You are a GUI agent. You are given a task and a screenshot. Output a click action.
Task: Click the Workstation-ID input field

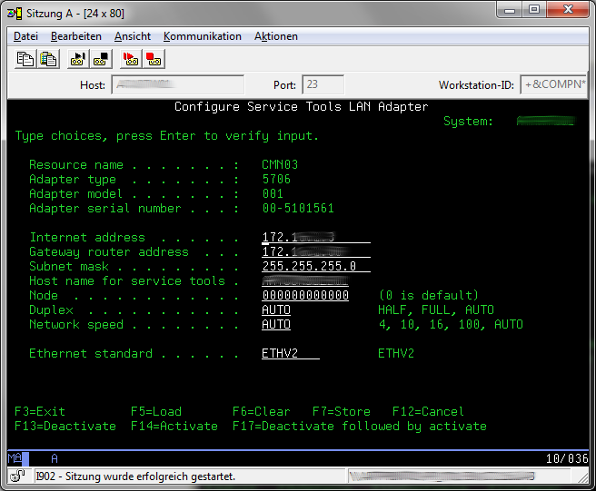[x=552, y=85]
